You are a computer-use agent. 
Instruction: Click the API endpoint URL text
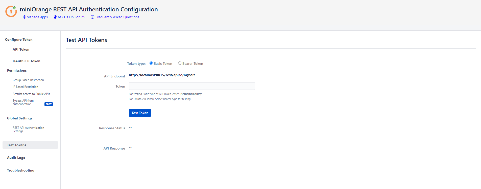coord(162,75)
